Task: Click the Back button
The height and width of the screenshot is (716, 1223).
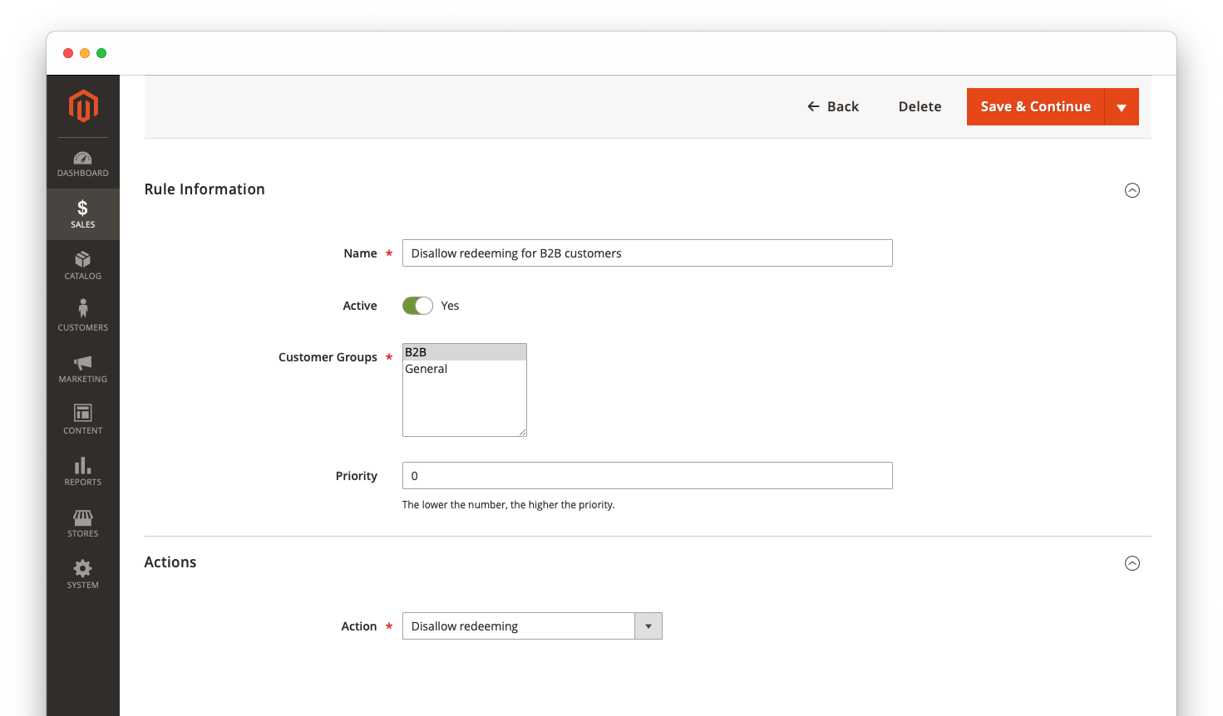Action: [833, 106]
